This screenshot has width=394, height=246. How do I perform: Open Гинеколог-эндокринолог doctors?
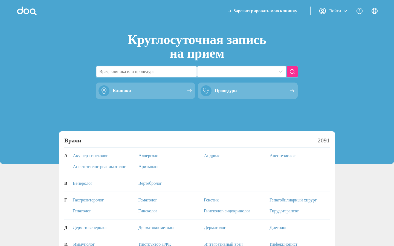[227, 211]
